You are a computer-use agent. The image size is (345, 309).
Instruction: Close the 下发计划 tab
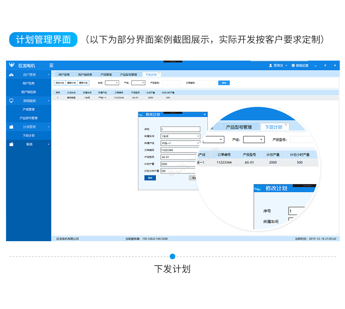coord(159,72)
